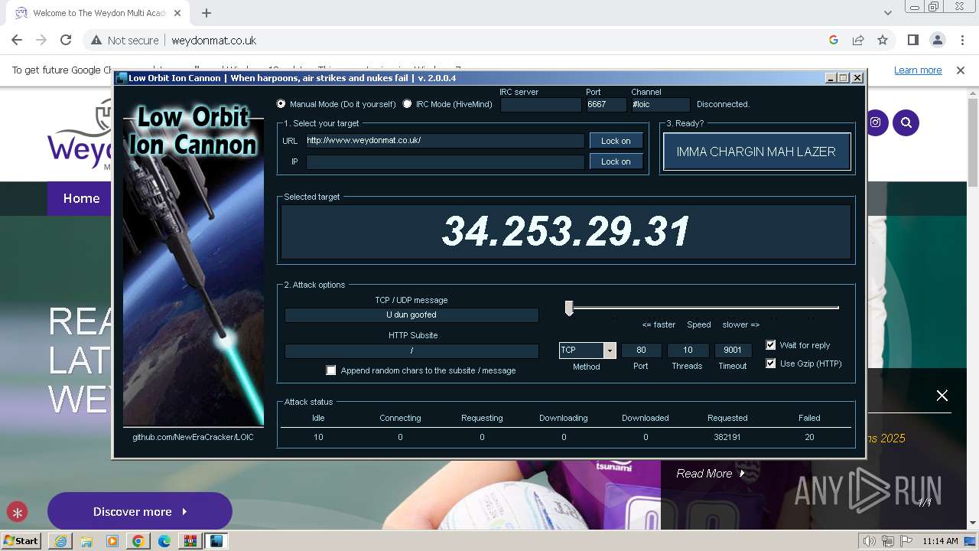
Task: Reload the Chrome page
Action: (x=66, y=41)
